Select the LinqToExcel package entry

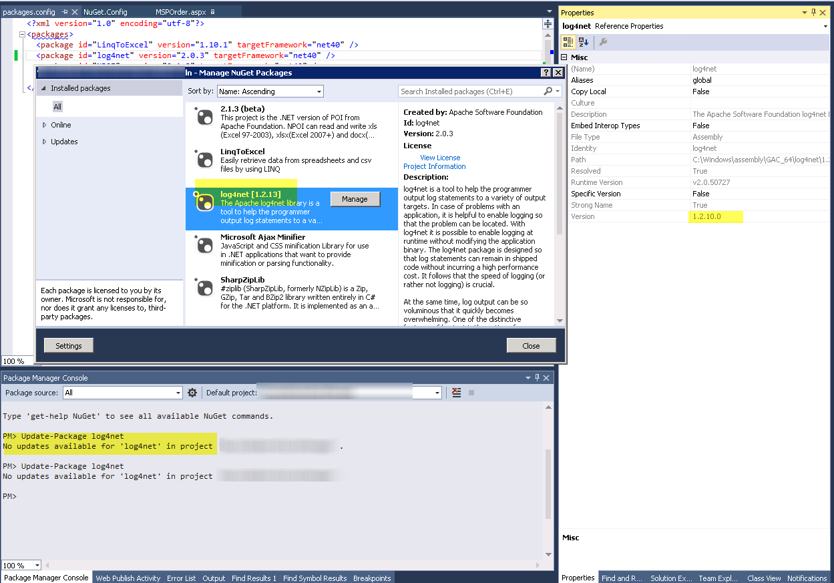(291, 160)
